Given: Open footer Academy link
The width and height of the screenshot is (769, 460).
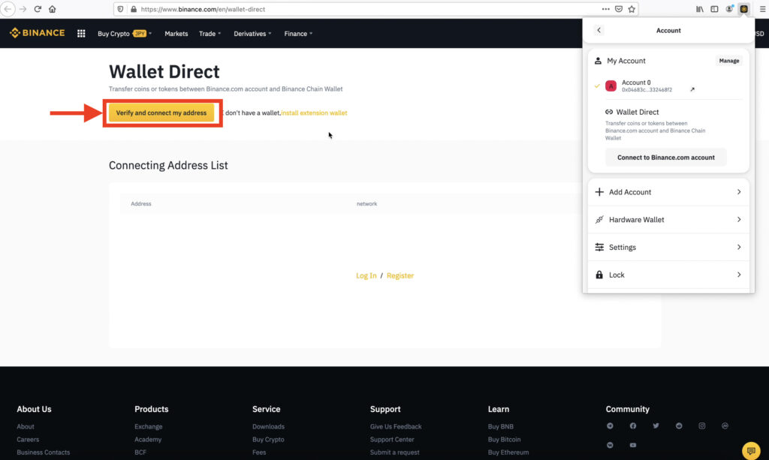Looking at the screenshot, I should click(x=148, y=440).
